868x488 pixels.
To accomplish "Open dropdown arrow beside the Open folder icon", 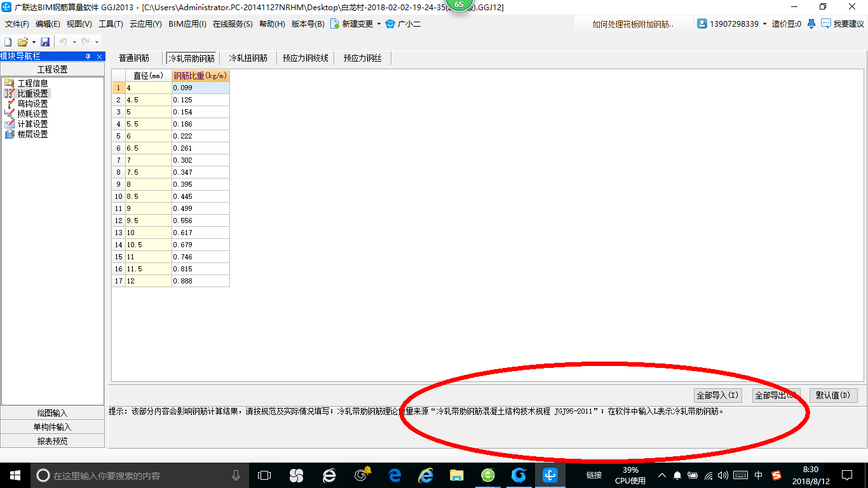I will coord(34,43).
